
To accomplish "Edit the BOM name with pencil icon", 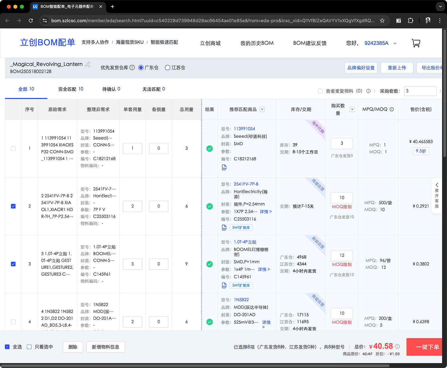I will tap(88, 64).
